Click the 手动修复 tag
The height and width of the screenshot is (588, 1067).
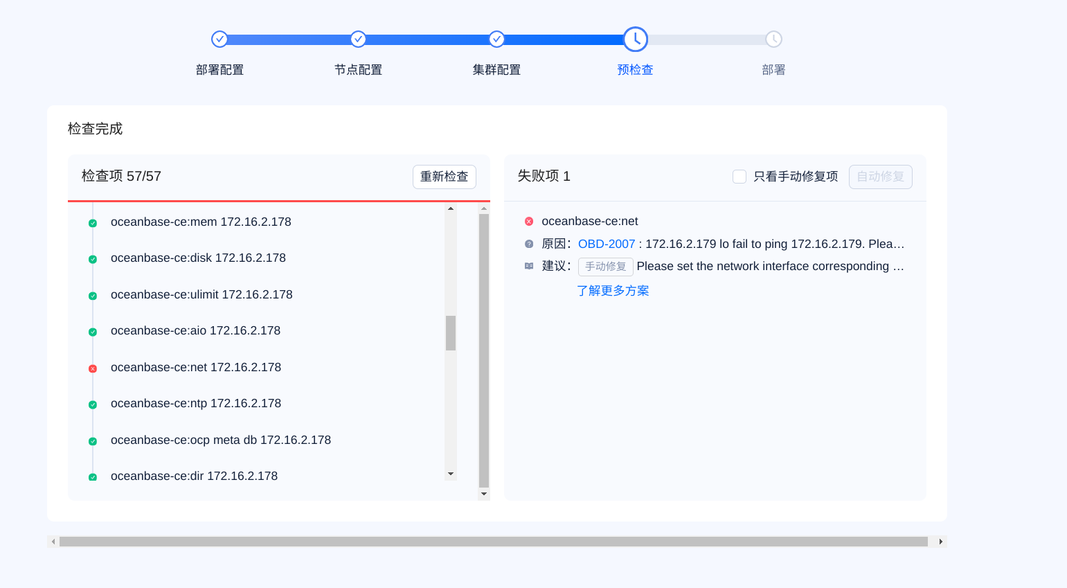tap(606, 267)
